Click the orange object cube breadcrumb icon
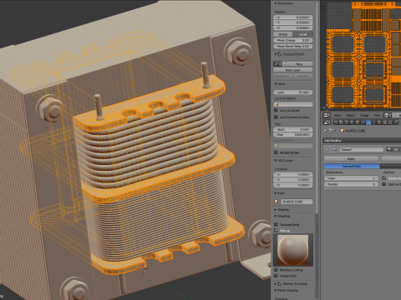The width and height of the screenshot is (401, 300). [343, 131]
